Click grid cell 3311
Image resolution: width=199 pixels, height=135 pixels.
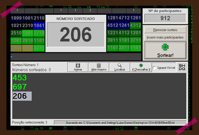[39, 48]
